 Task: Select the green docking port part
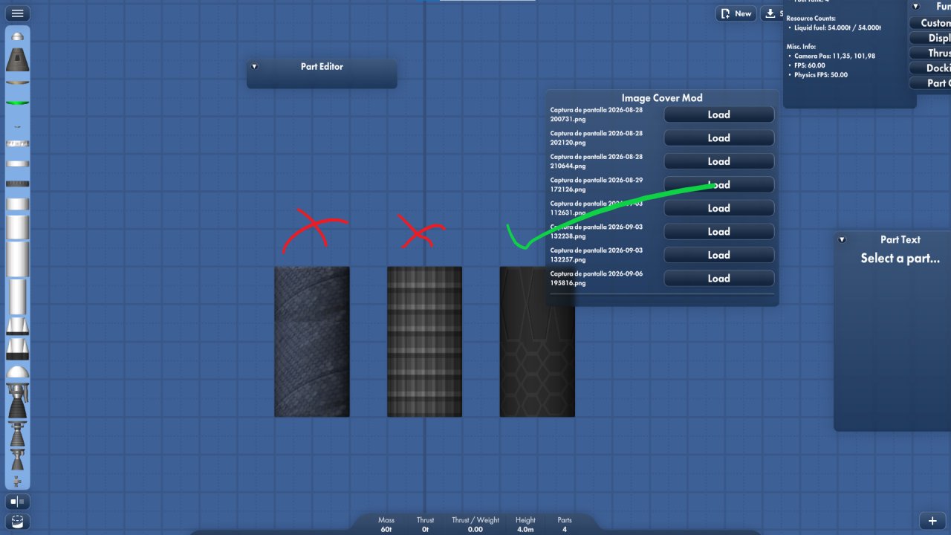(x=18, y=102)
